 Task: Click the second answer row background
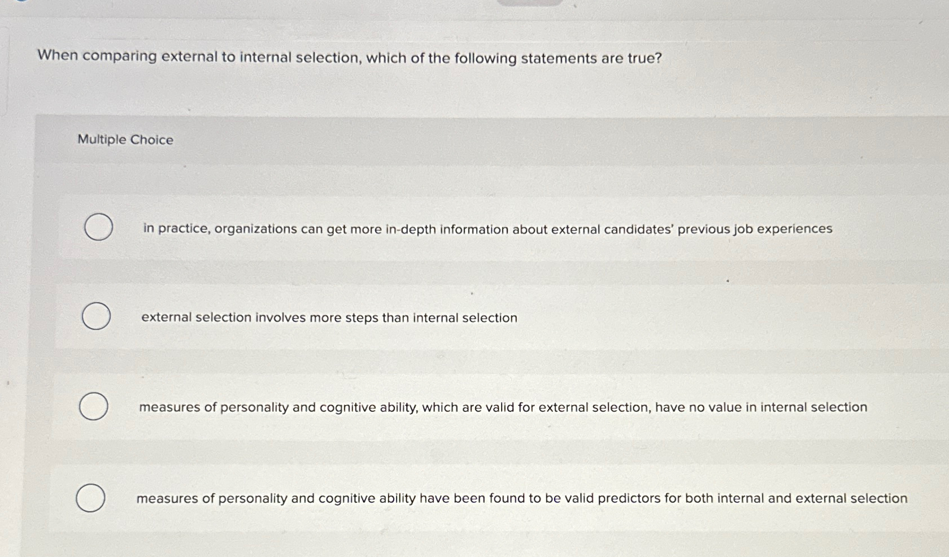click(734, 317)
